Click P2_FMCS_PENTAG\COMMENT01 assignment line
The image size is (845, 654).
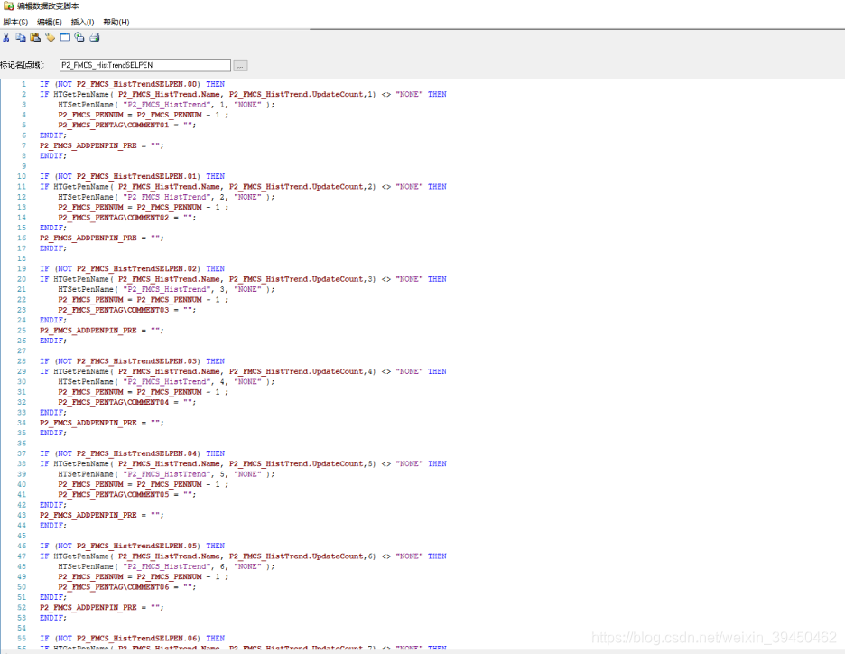[127, 125]
